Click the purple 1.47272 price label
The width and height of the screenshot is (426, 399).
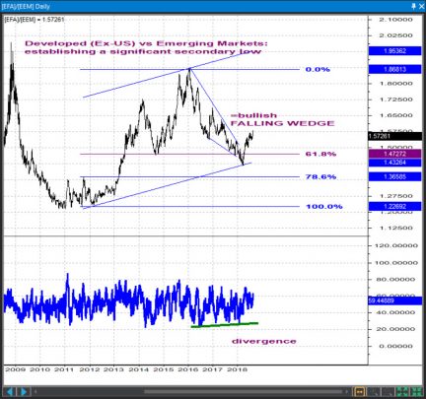pyautogui.click(x=394, y=154)
